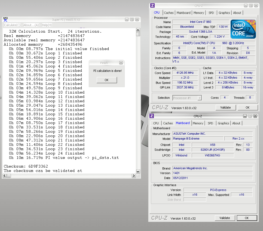
Task: Click the vertical scrollbar thumb in Super PI
Action: tap(138, 34)
